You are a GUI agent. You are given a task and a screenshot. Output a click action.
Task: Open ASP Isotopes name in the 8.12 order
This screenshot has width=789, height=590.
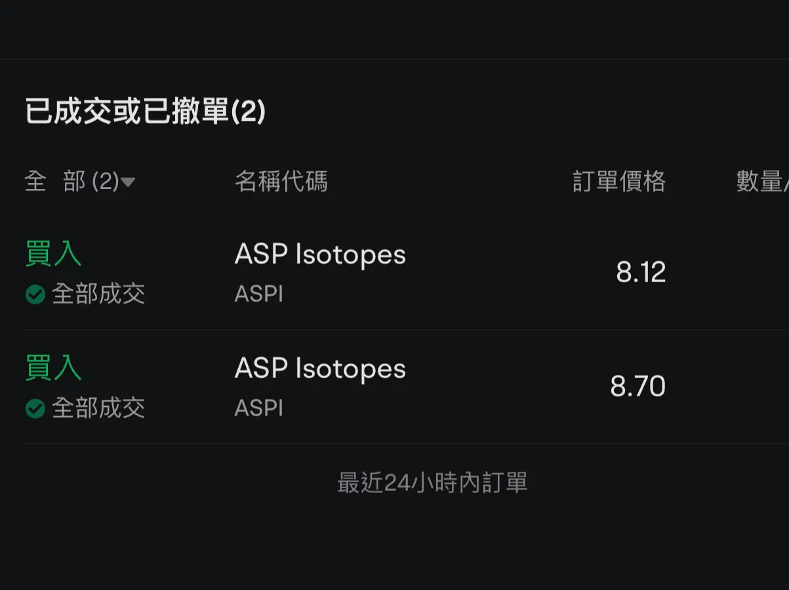tap(320, 255)
